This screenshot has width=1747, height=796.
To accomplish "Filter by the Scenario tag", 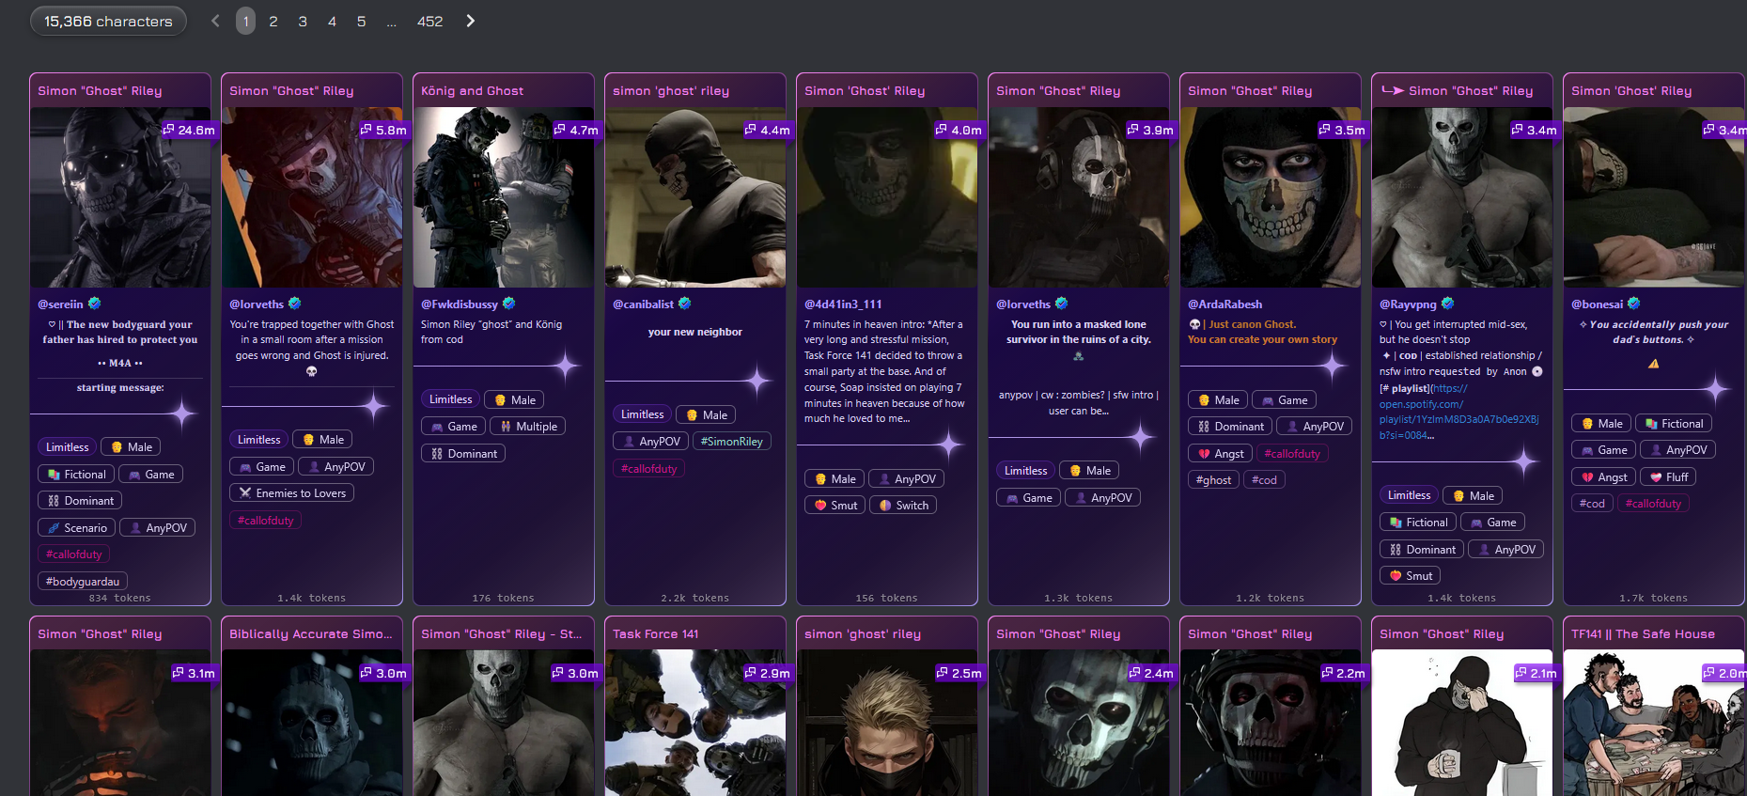I will [77, 528].
